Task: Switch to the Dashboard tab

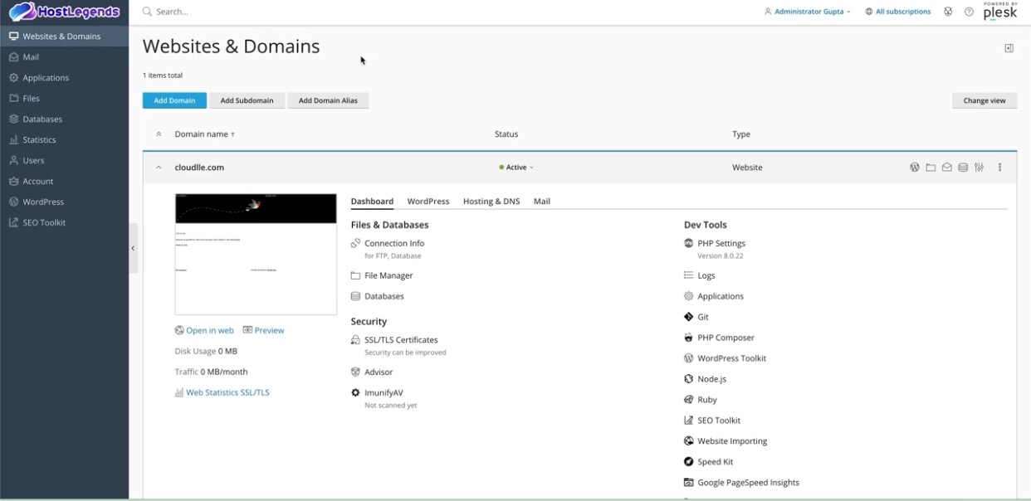Action: pos(372,202)
